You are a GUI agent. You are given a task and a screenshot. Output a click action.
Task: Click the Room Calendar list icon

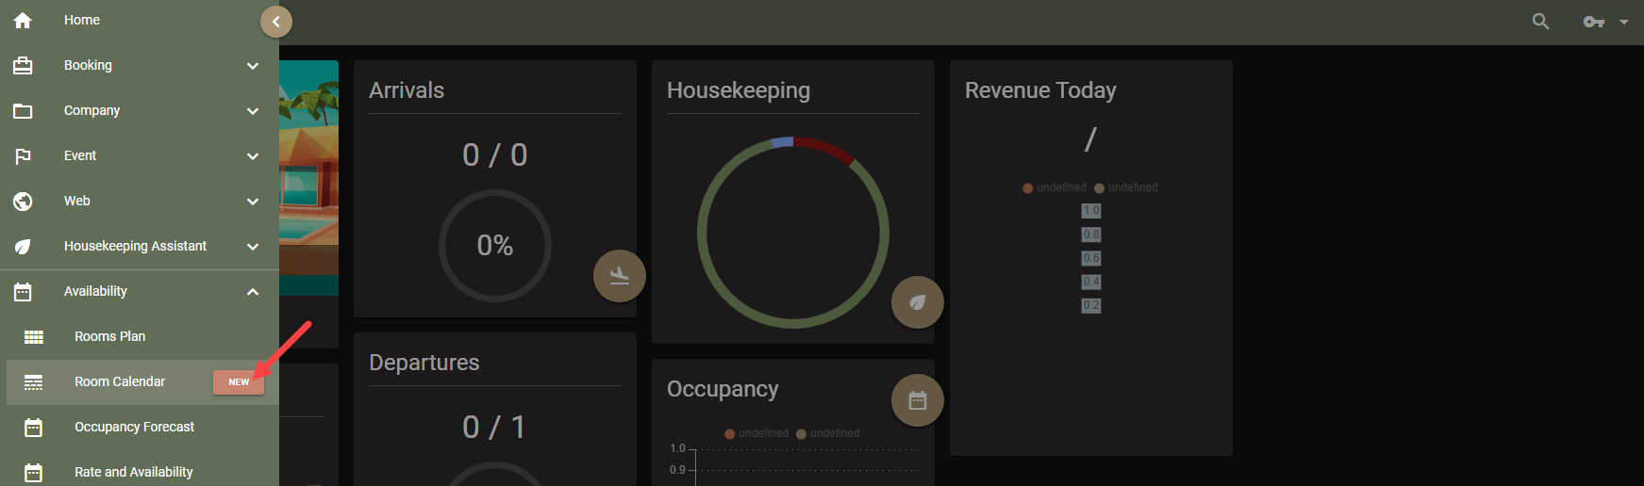34,381
